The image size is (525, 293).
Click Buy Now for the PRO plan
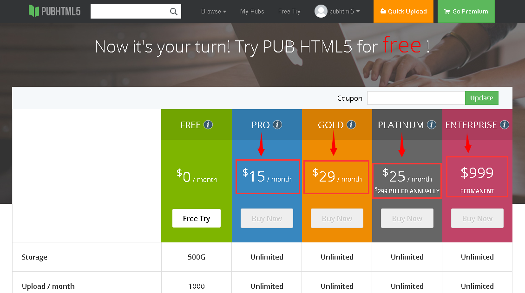click(267, 218)
